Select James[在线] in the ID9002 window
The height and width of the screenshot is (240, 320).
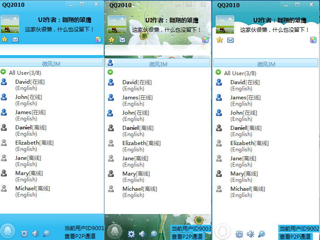point(246,98)
